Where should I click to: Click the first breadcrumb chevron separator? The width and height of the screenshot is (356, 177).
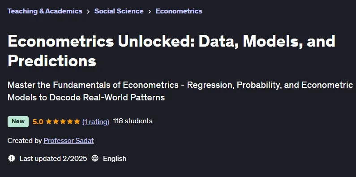(88, 12)
